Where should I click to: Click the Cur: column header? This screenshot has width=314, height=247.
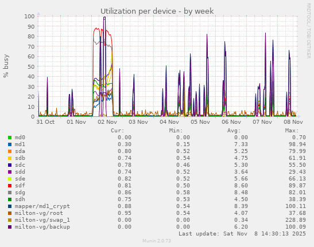[118, 131]
